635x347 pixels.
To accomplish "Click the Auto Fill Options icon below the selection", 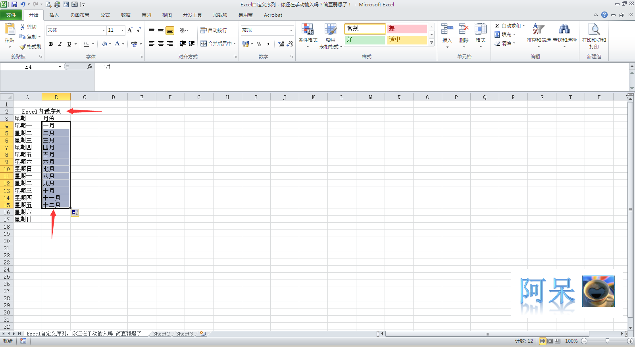I will click(x=75, y=213).
